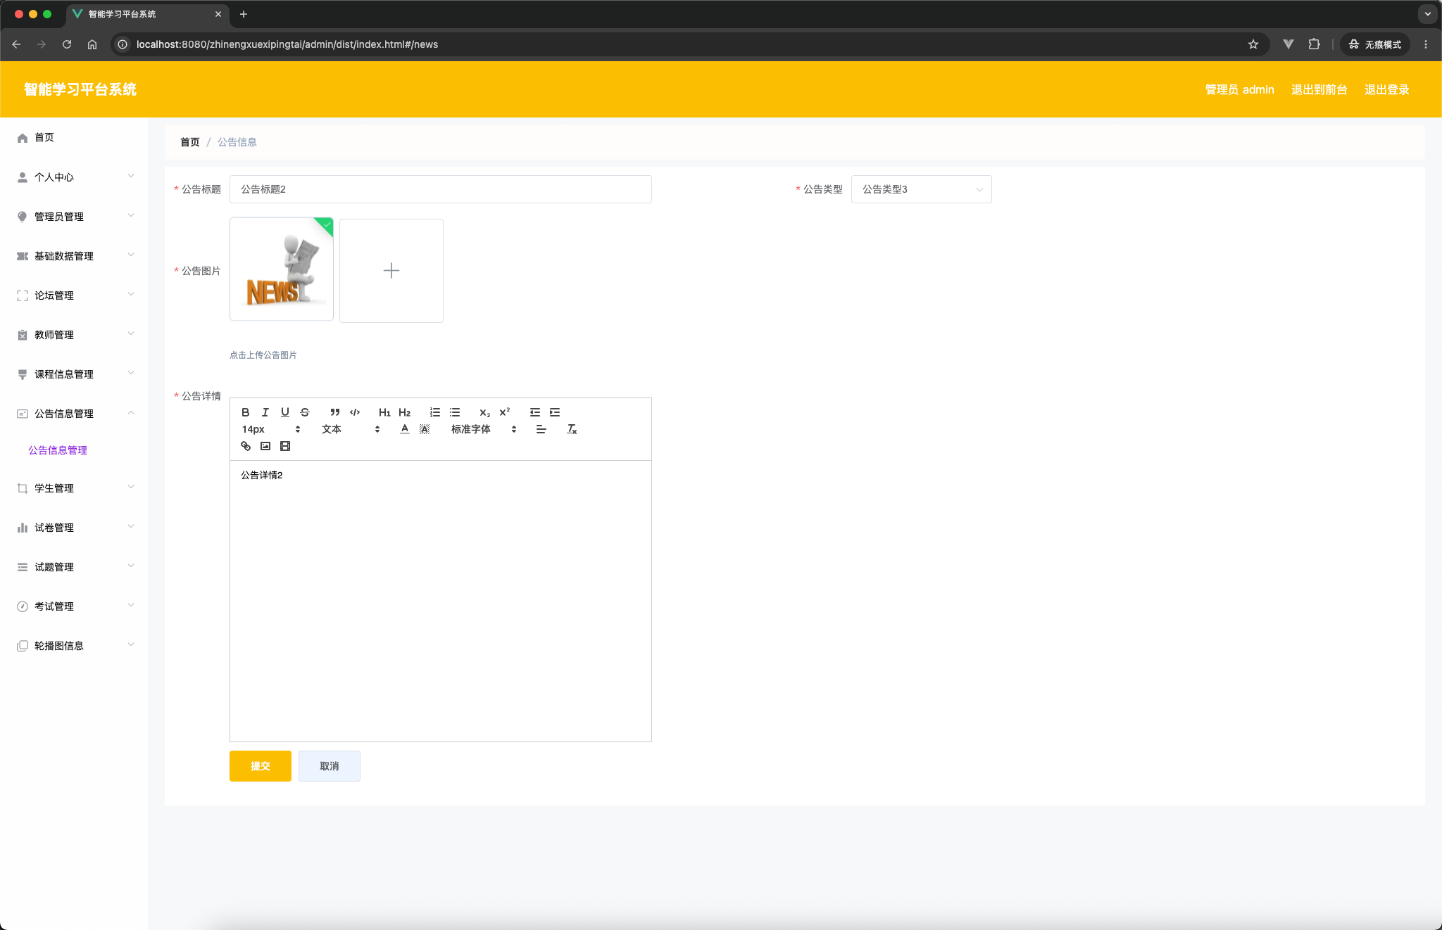
Task: Click 退出登录 link in header
Action: click(1386, 89)
